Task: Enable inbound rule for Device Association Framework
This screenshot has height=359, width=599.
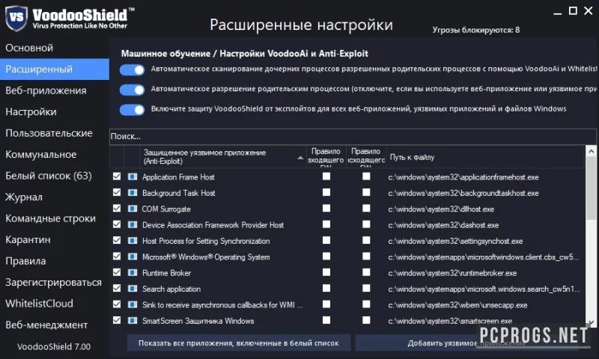Action: [x=326, y=224]
